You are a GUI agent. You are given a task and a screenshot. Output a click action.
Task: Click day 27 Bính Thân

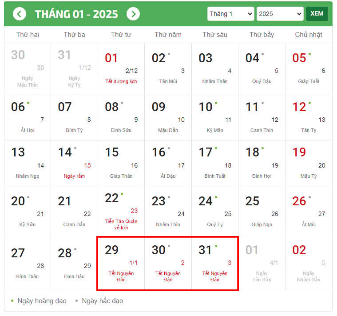pos(28,264)
